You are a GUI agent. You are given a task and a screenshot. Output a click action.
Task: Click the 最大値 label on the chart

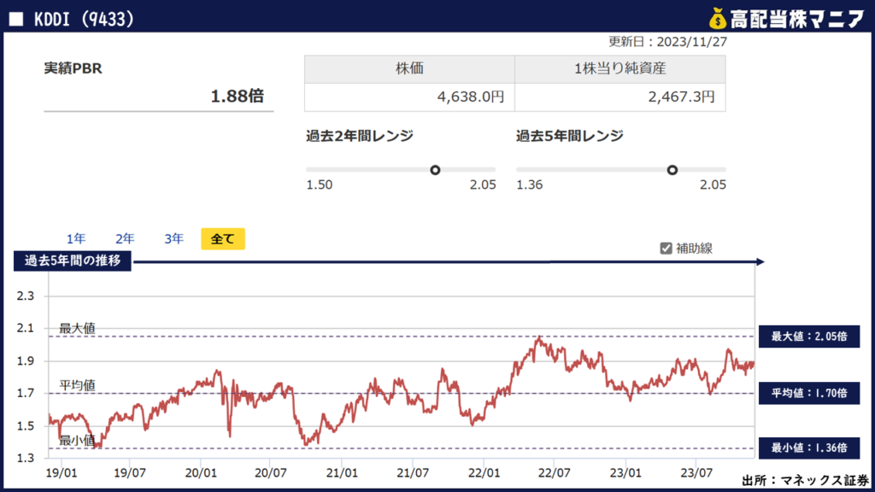77,329
